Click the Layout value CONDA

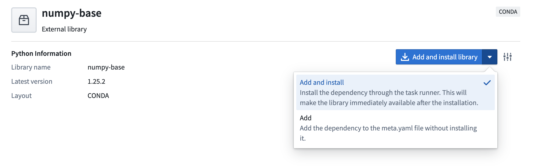pos(98,96)
